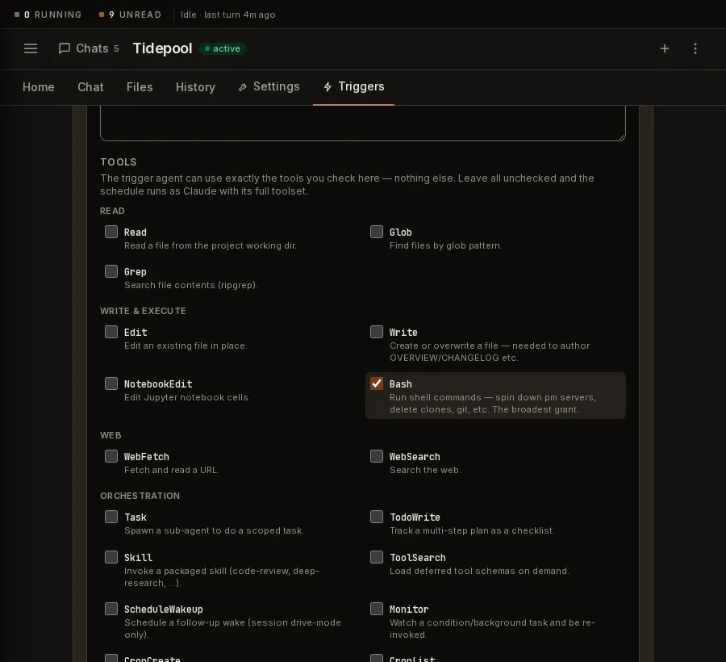Switch to the Settings tab
The image size is (726, 662).
[x=269, y=86]
